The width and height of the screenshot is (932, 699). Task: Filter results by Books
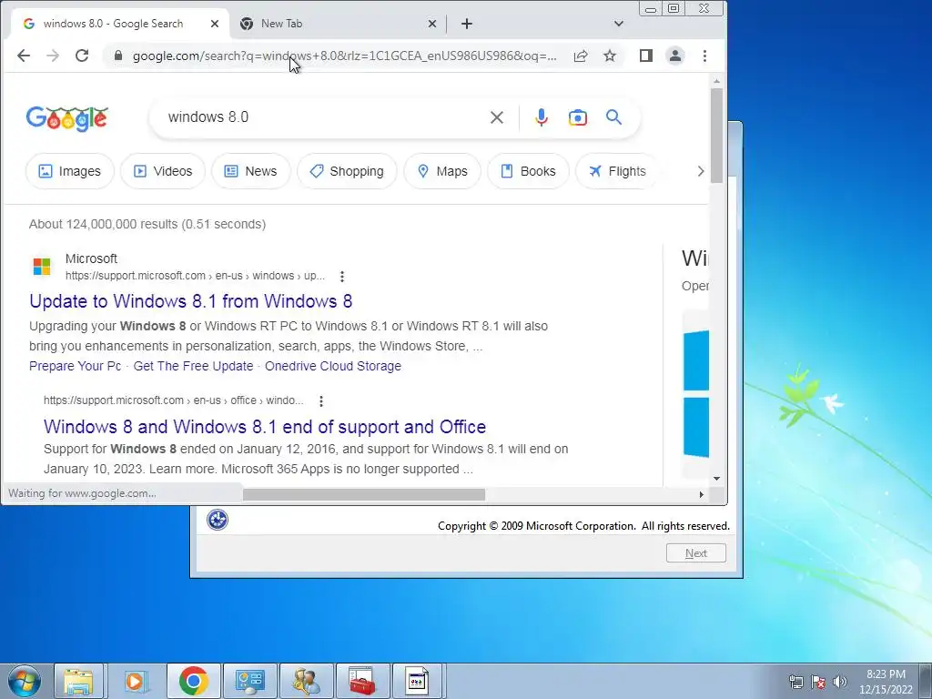tap(529, 171)
